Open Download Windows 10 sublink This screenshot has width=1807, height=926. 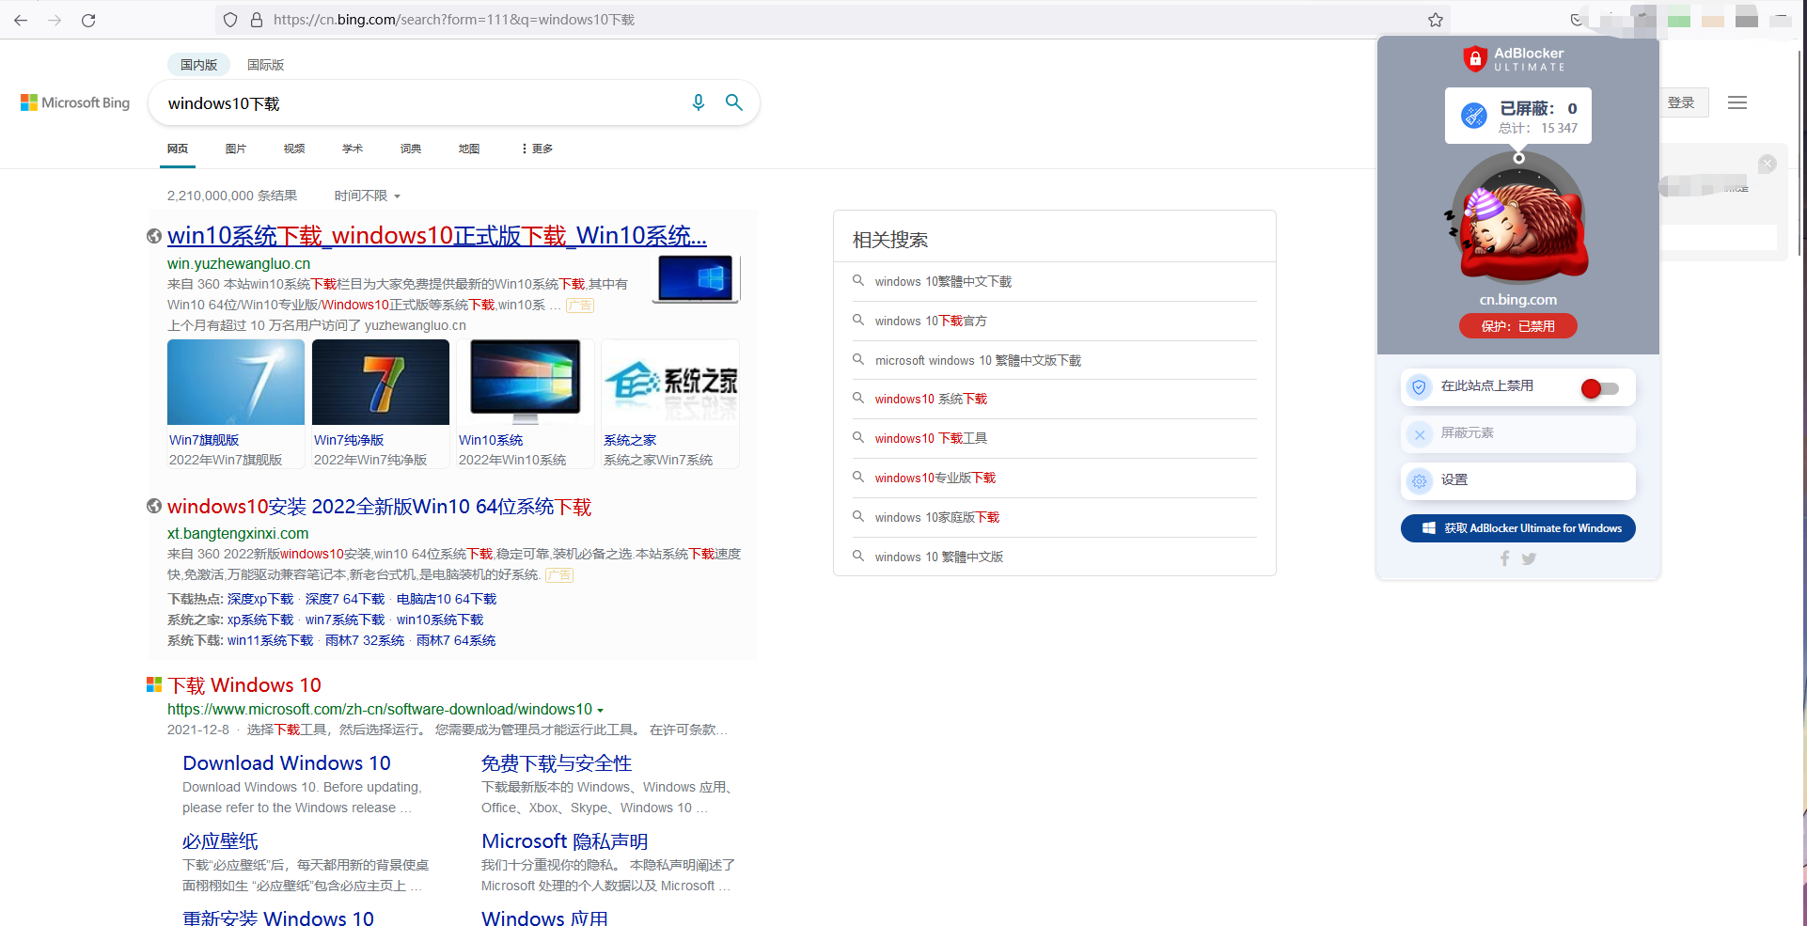(x=287, y=763)
